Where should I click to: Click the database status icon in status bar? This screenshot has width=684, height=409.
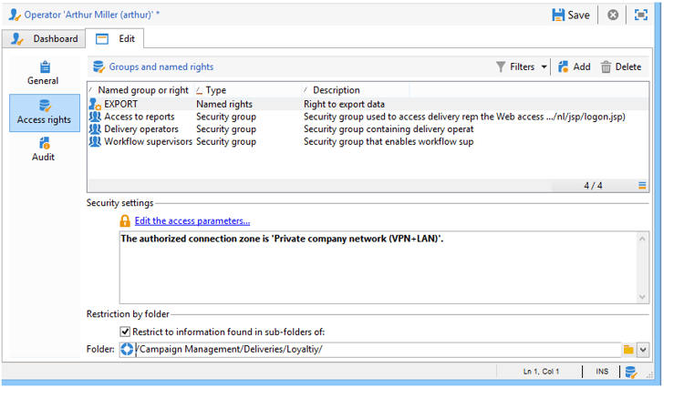(630, 372)
